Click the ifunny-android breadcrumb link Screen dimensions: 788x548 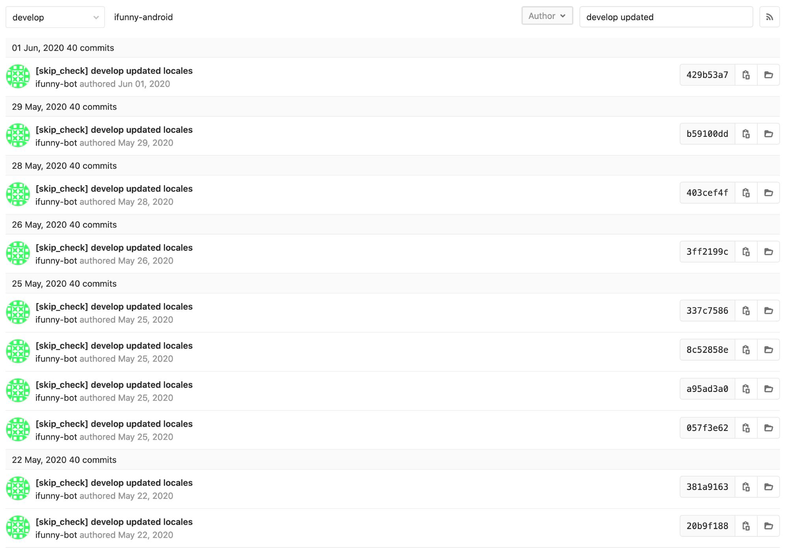[143, 17]
